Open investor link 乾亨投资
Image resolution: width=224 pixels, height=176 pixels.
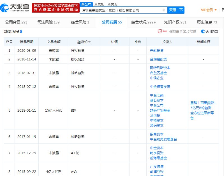(x=157, y=153)
